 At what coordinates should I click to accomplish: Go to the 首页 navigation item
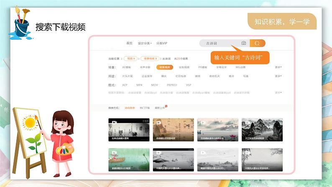tap(129, 43)
